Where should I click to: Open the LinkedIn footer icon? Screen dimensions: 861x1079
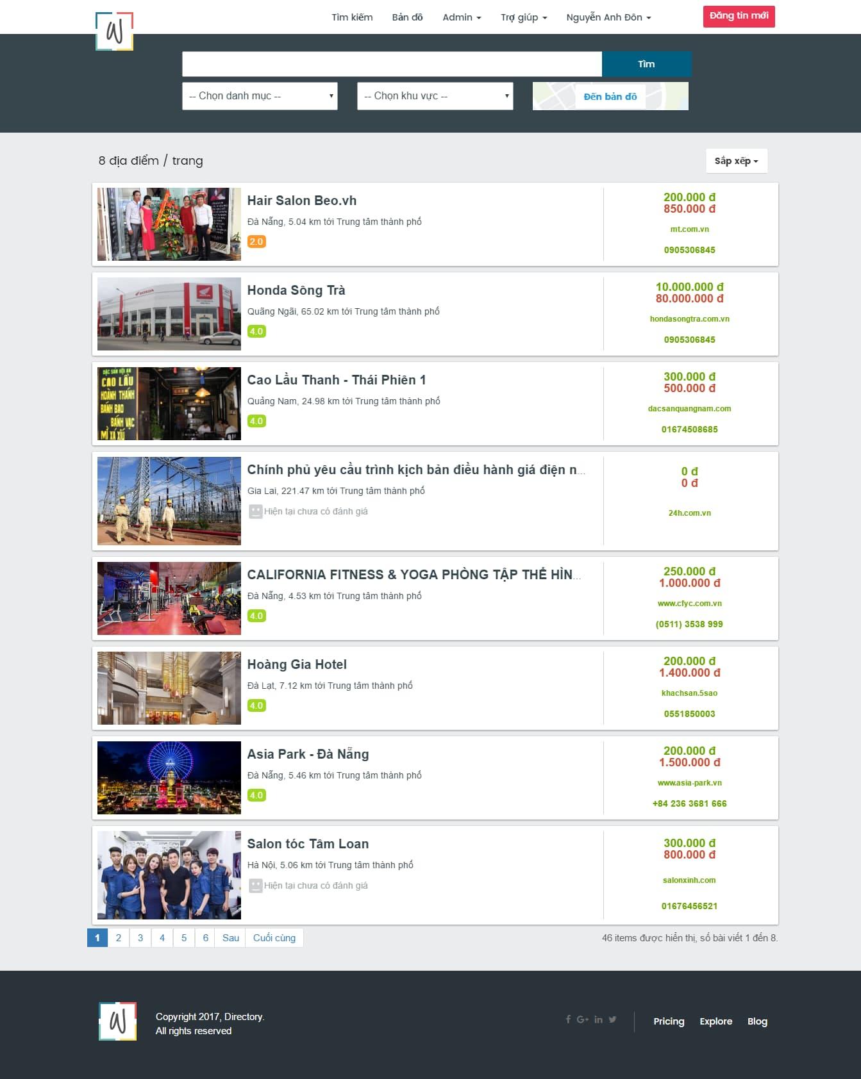[x=598, y=1019]
